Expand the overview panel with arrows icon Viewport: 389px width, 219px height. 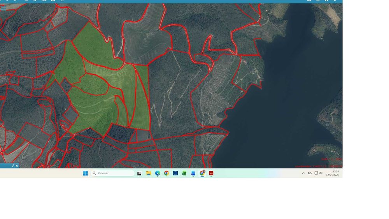click(x=13, y=166)
